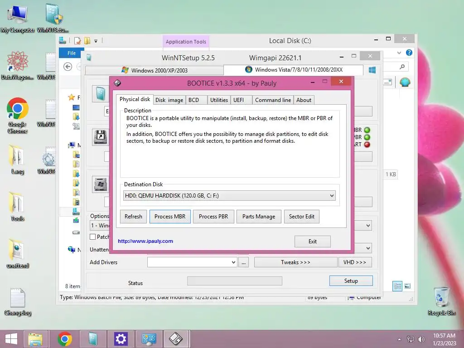Switch to Command line tab

(x=273, y=100)
